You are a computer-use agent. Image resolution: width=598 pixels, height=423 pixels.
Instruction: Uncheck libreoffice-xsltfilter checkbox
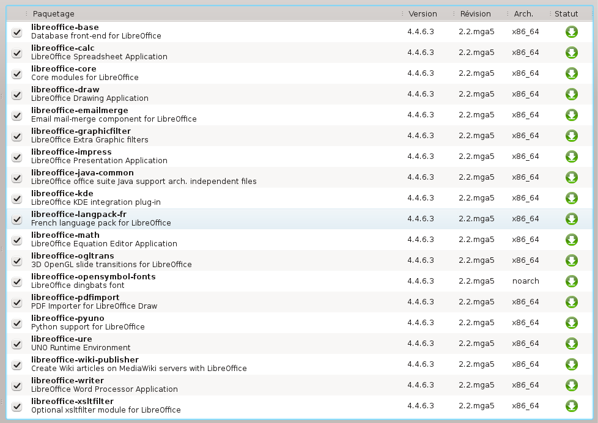[17, 406]
